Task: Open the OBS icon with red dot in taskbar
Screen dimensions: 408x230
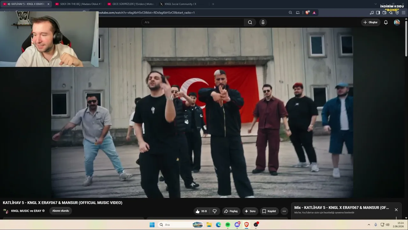Action: point(256,225)
